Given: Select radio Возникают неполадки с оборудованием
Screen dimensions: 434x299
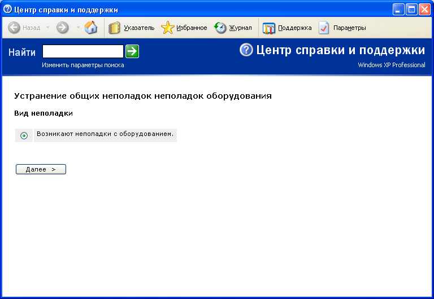Looking at the screenshot, I should tap(24, 136).
